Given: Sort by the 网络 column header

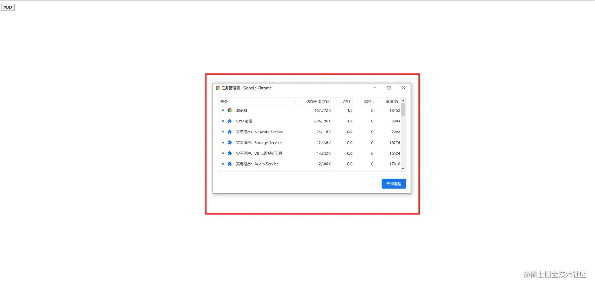Looking at the screenshot, I should pyautogui.click(x=363, y=101).
